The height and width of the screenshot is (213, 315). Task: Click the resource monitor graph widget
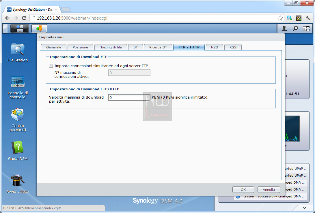point(292,129)
